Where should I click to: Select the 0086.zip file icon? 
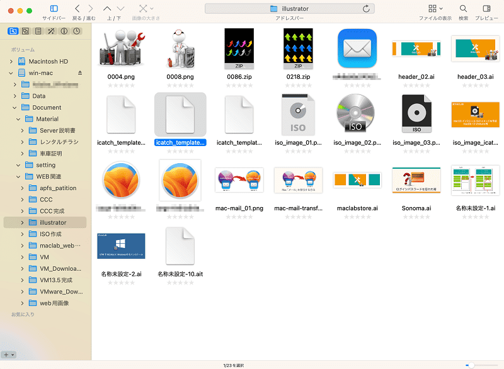(239, 48)
